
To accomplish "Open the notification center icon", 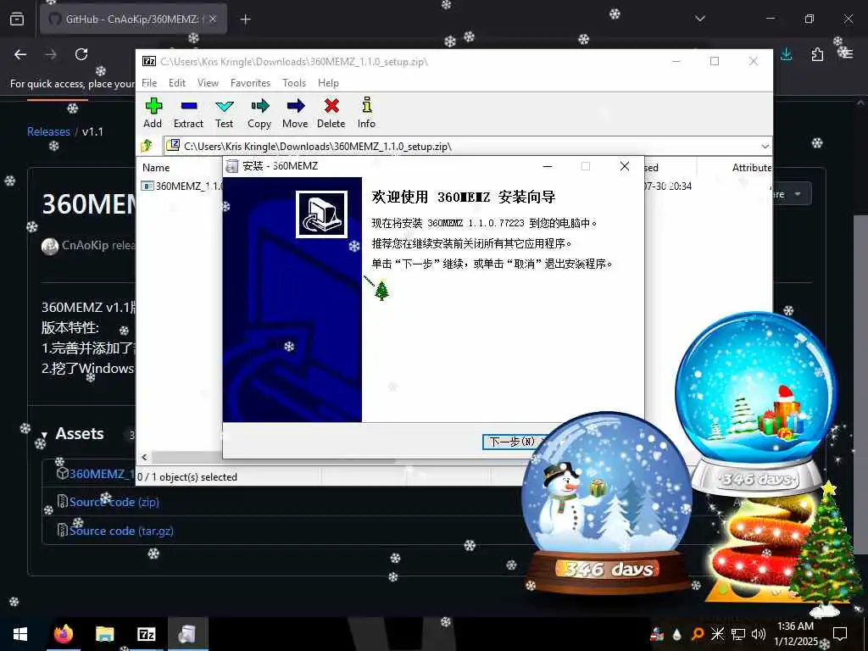I will click(840, 634).
